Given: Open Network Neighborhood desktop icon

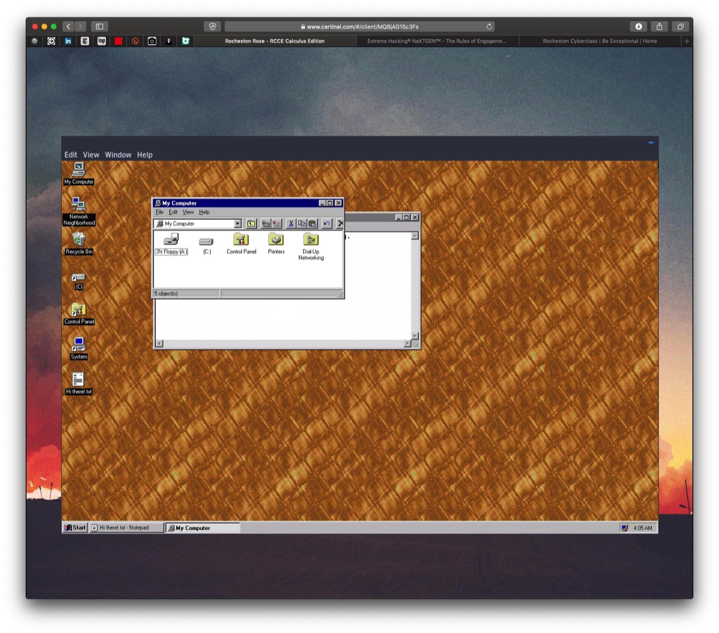Looking at the screenshot, I should (78, 211).
